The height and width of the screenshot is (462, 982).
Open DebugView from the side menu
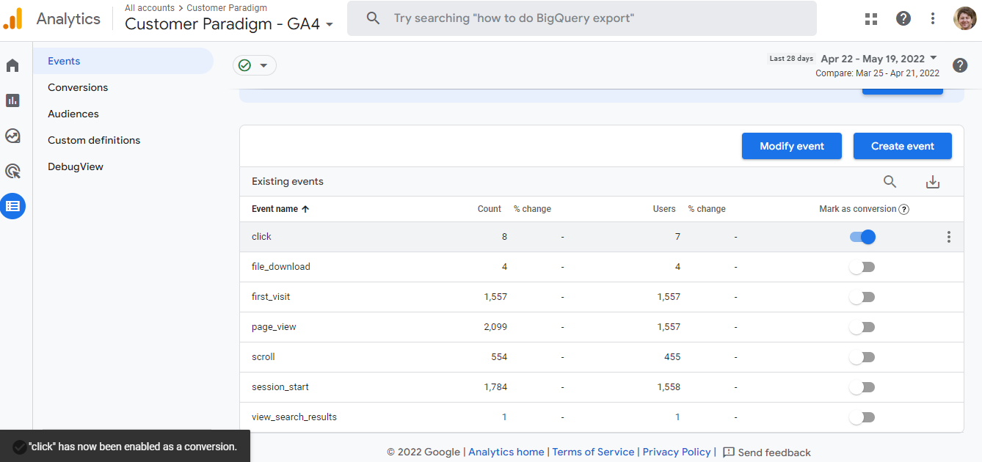(x=76, y=166)
